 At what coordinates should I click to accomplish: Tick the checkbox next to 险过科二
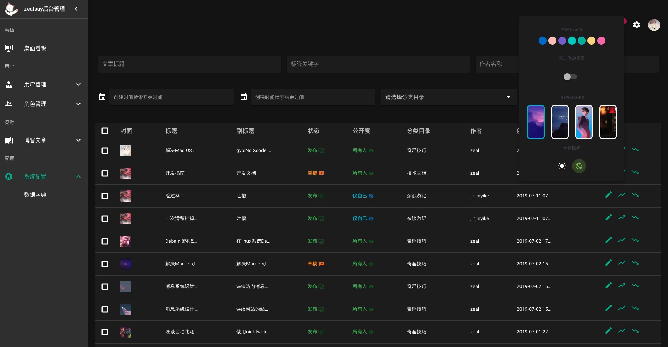coord(105,196)
